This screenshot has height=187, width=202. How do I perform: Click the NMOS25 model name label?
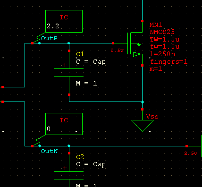(x=162, y=32)
